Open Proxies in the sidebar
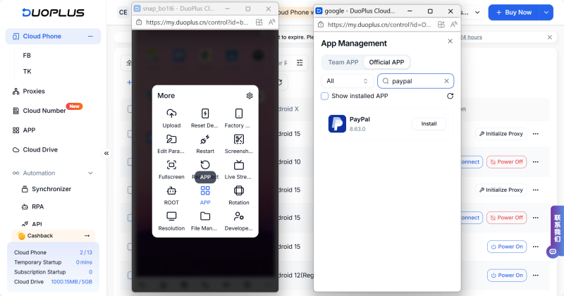Screen dimensions: 564x296 click(x=34, y=91)
